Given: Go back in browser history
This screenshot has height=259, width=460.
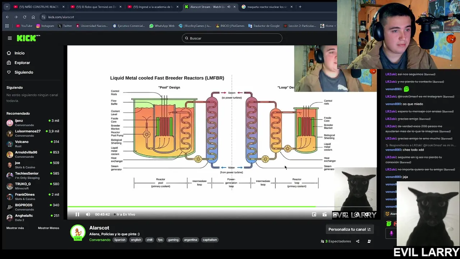Looking at the screenshot, I should (x=7, y=17).
